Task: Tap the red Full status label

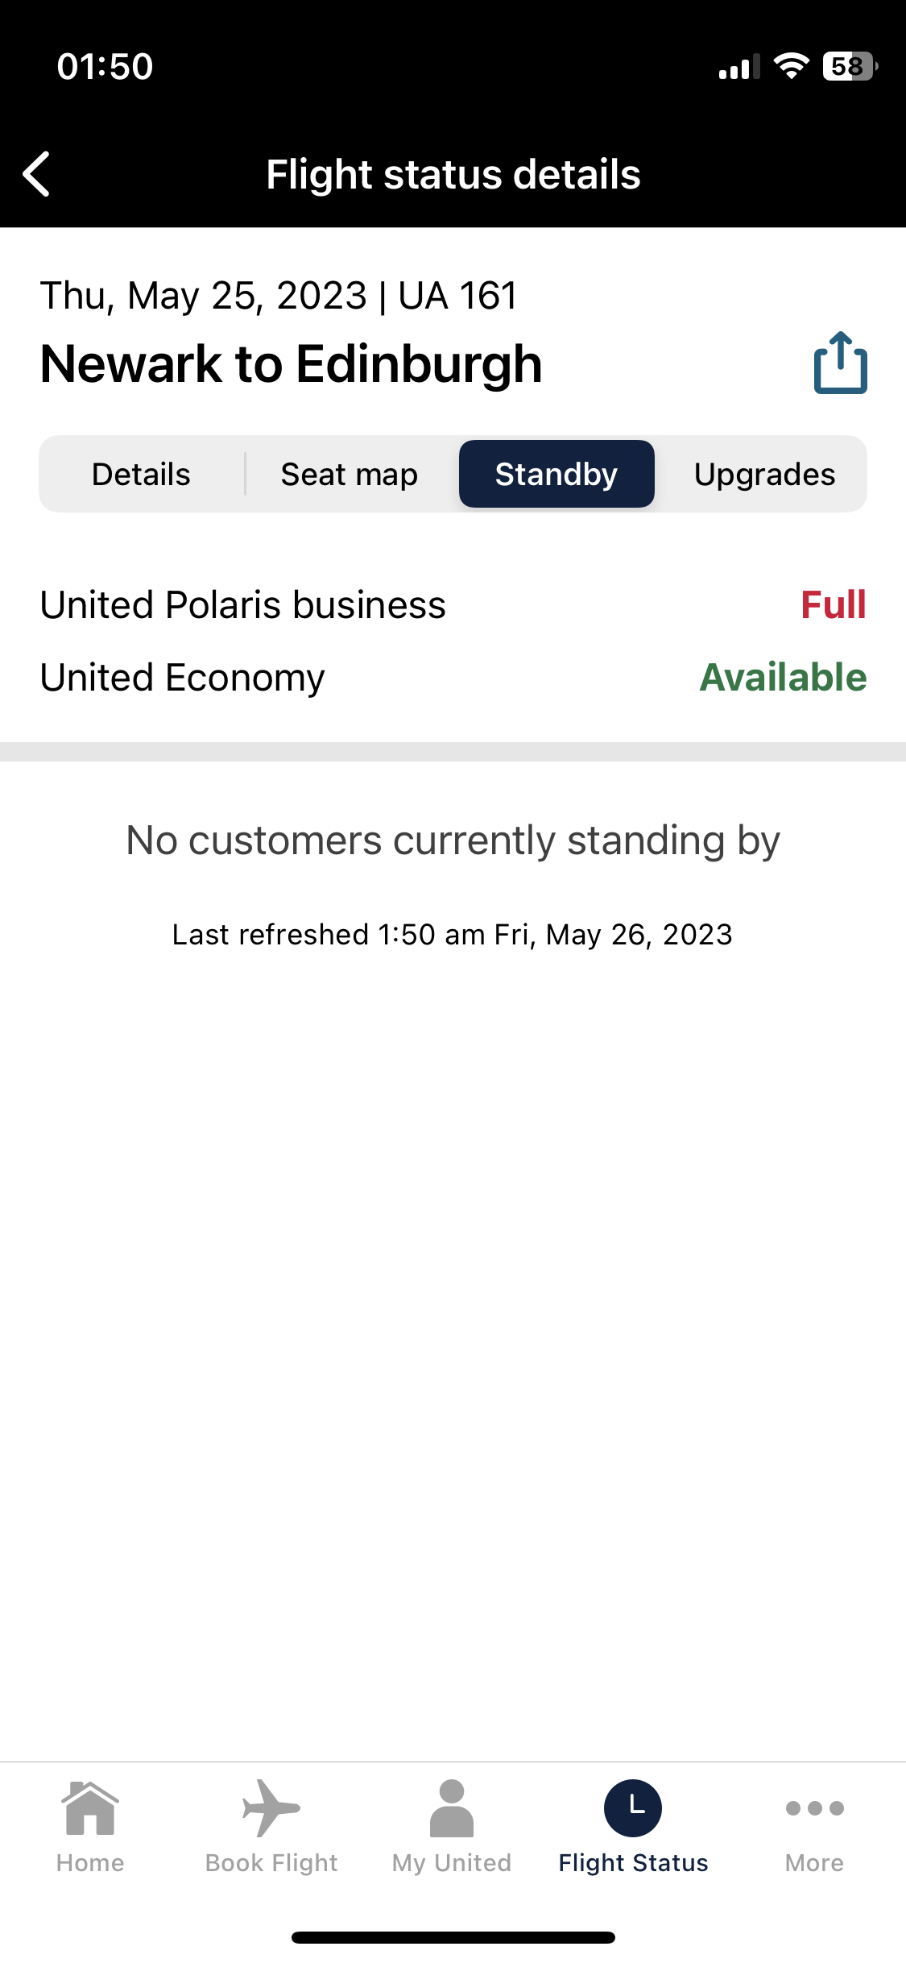Action: pos(834,604)
